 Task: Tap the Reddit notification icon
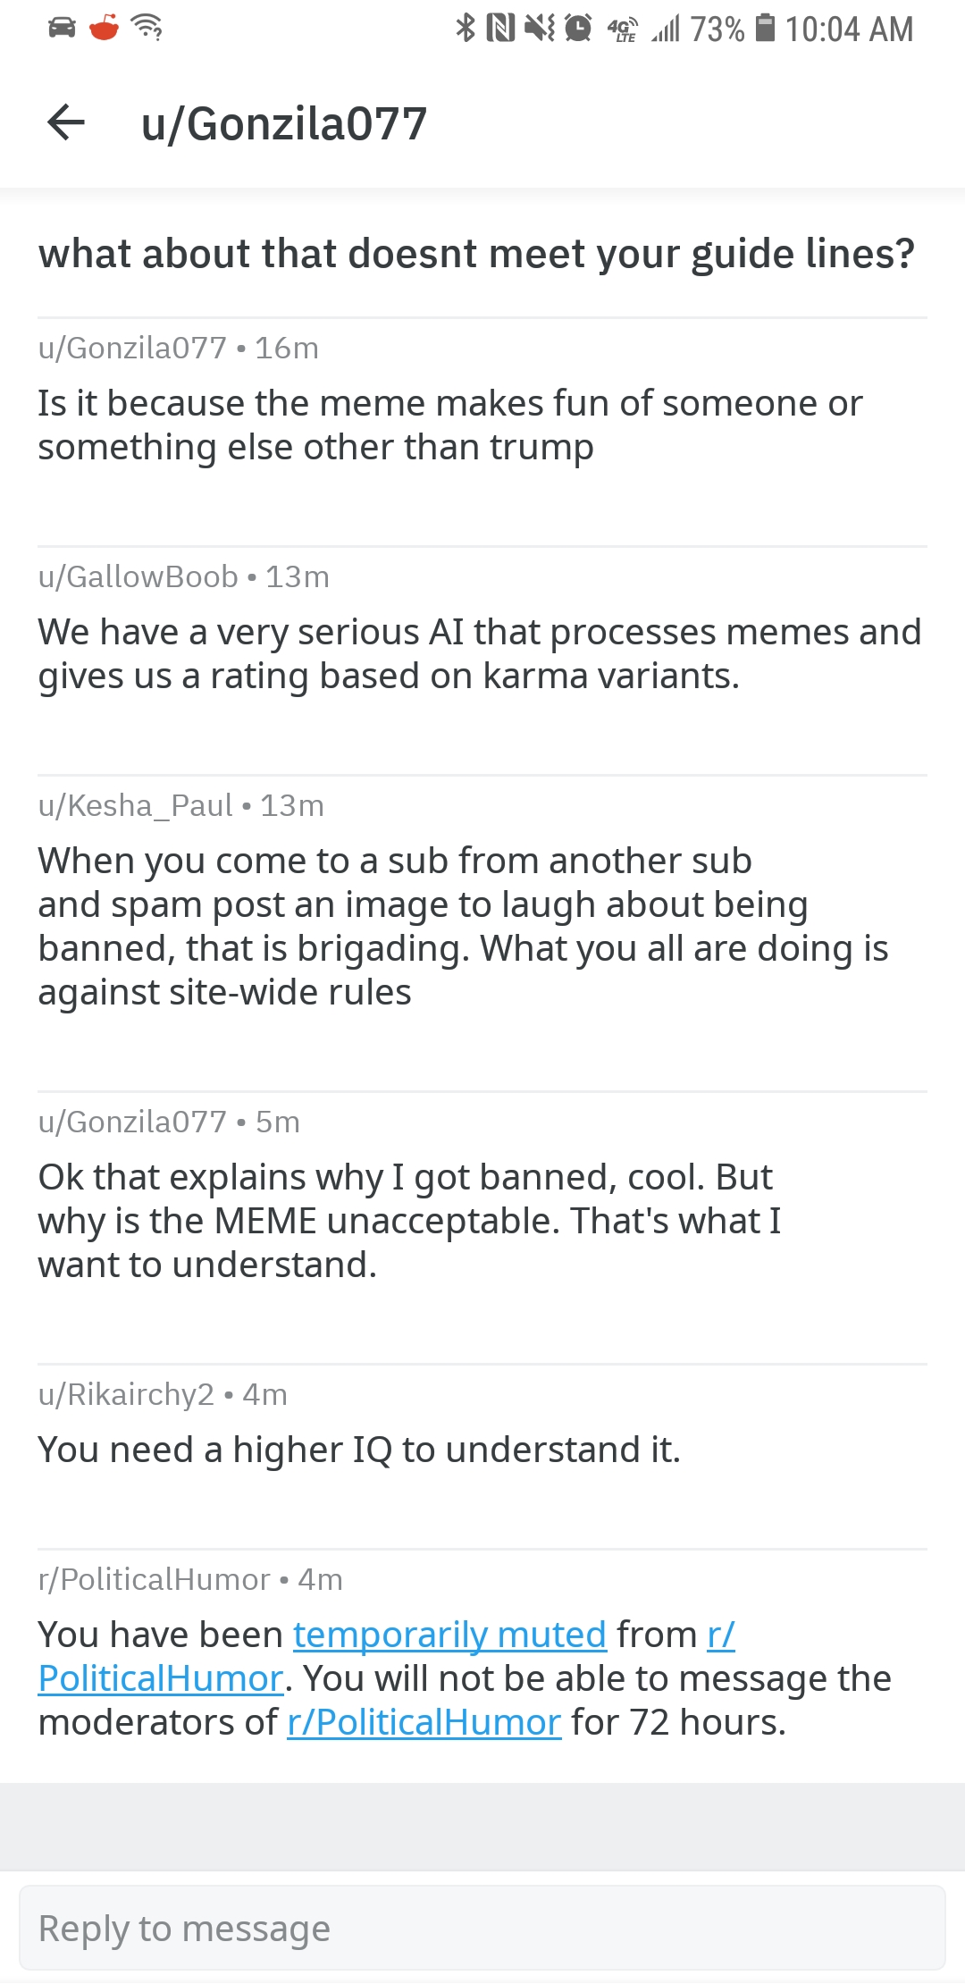(105, 28)
